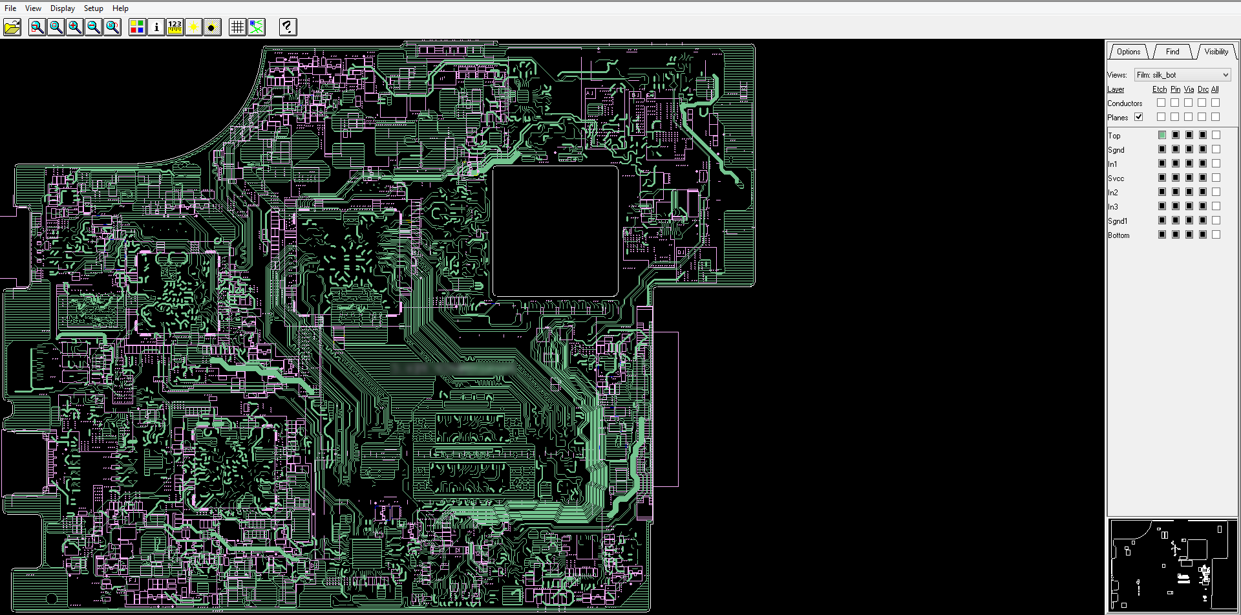This screenshot has height=615, width=1241.
Task: Click the board overview thumbnail
Action: point(1172,565)
